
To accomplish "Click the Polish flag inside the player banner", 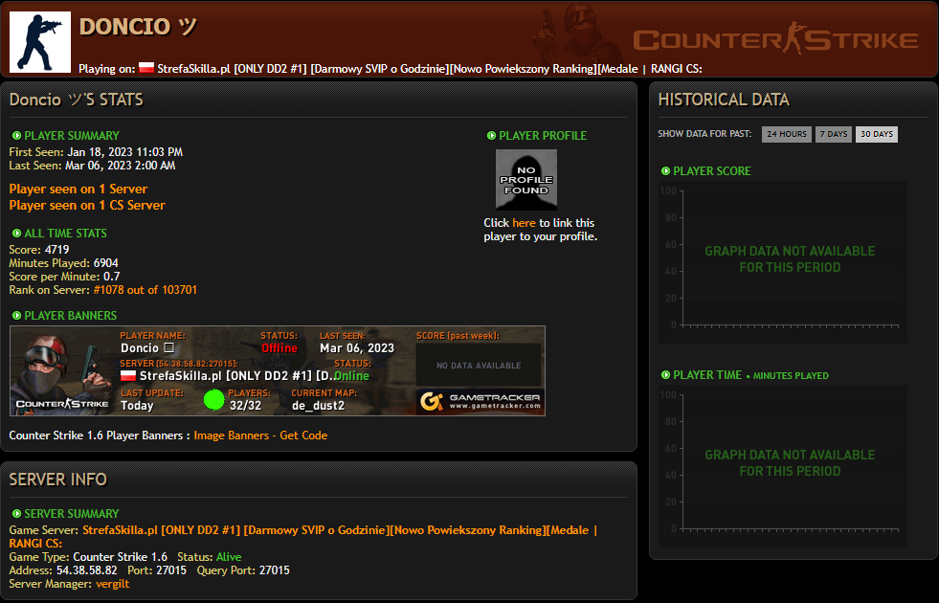I will pos(128,376).
